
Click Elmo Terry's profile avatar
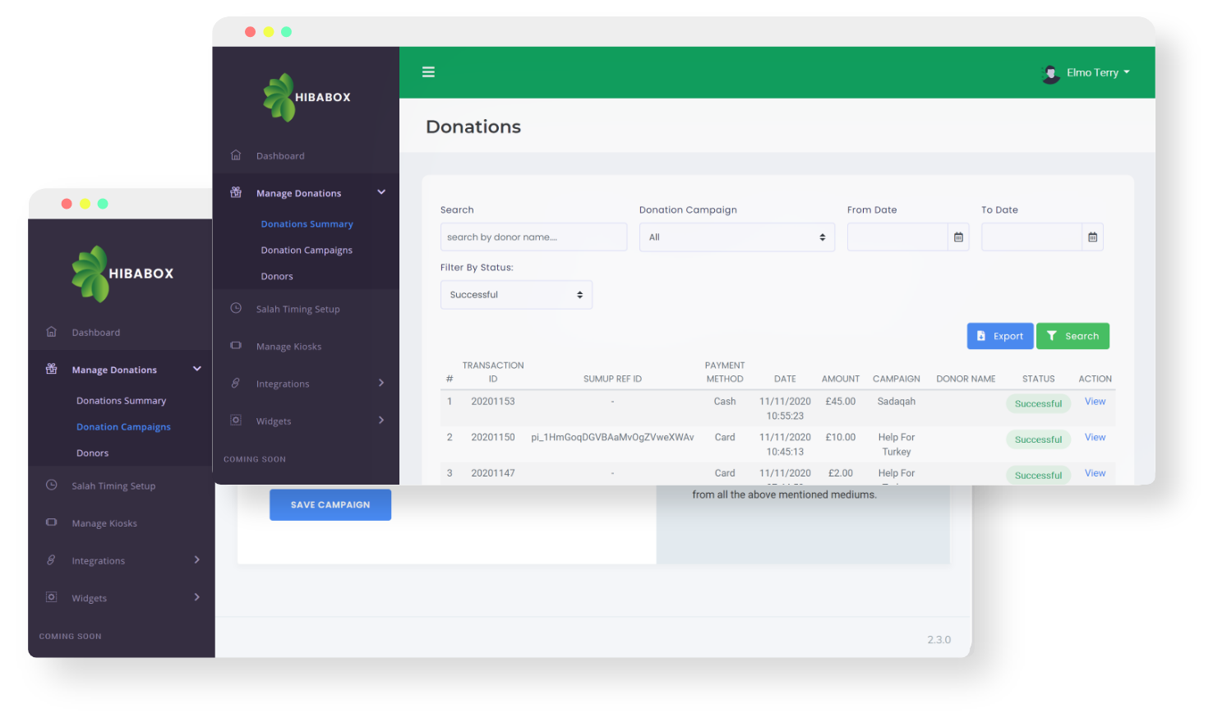[x=1050, y=73]
